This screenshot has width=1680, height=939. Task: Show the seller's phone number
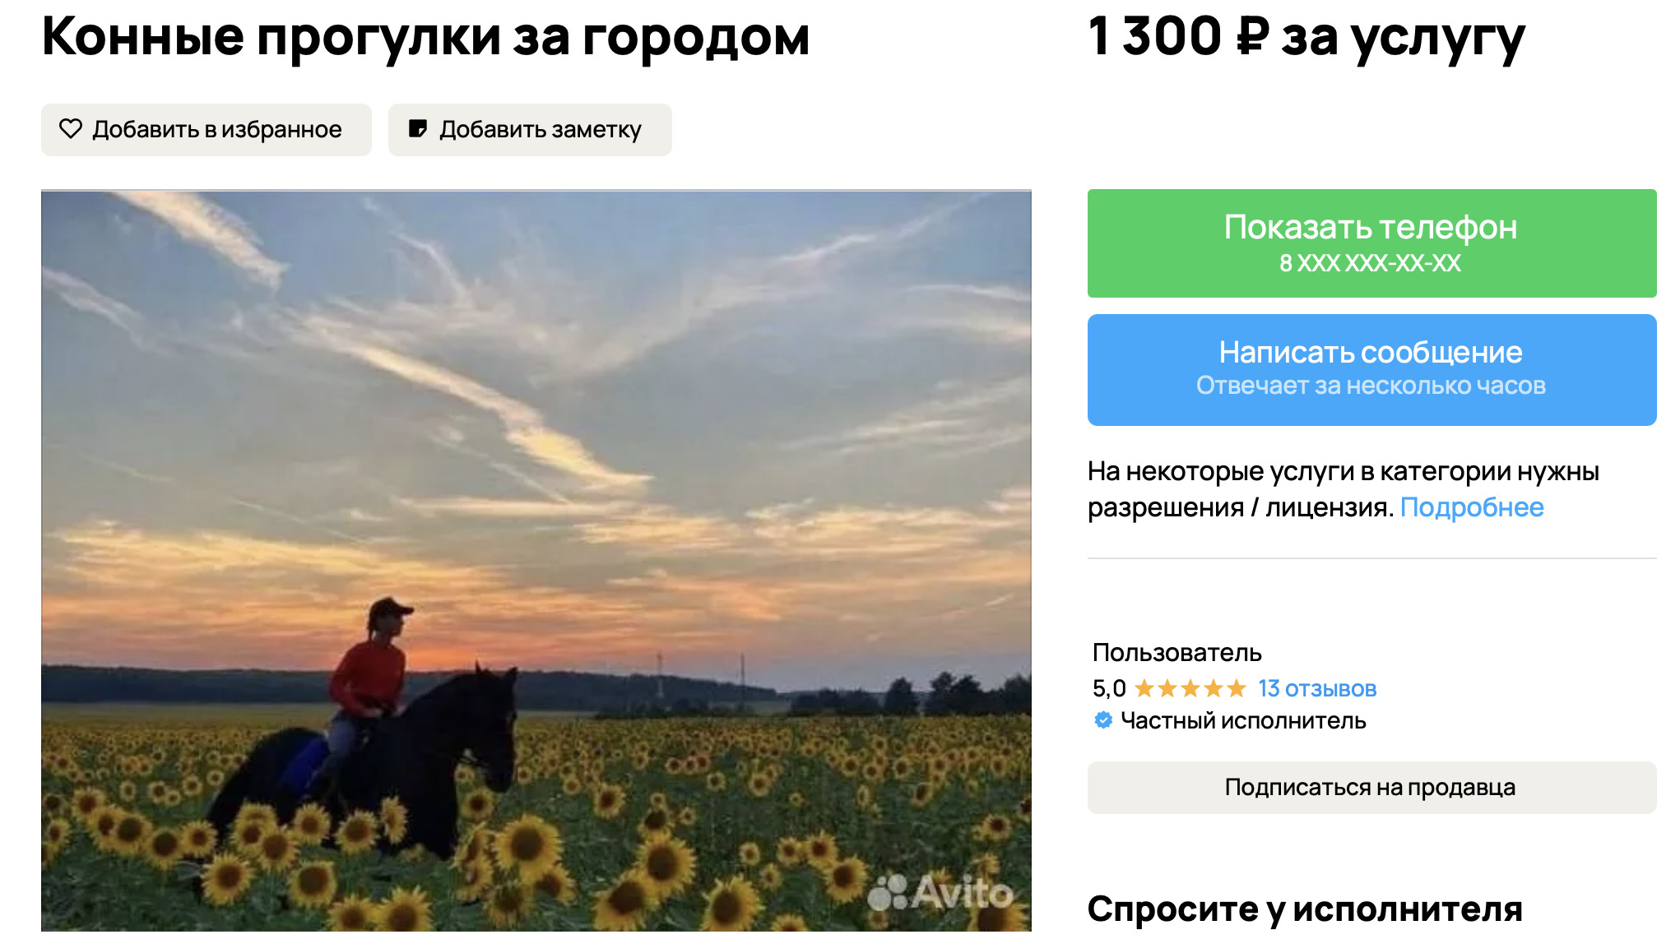pyautogui.click(x=1371, y=243)
